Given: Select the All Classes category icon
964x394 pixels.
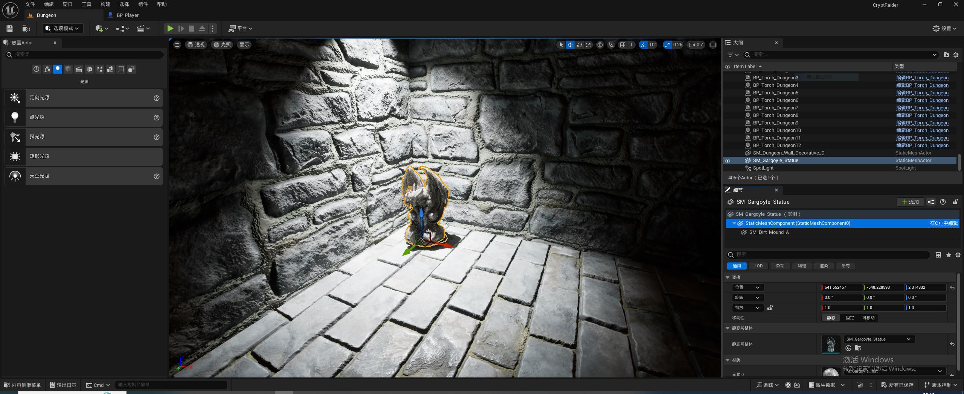Looking at the screenshot, I should [131, 69].
